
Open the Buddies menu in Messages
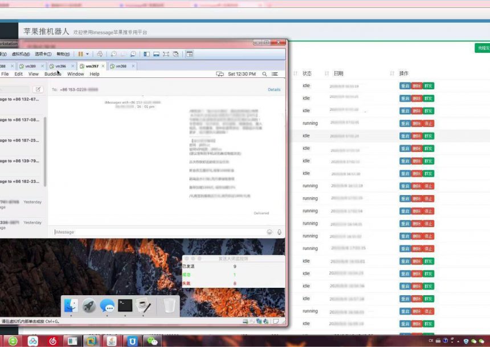53,74
